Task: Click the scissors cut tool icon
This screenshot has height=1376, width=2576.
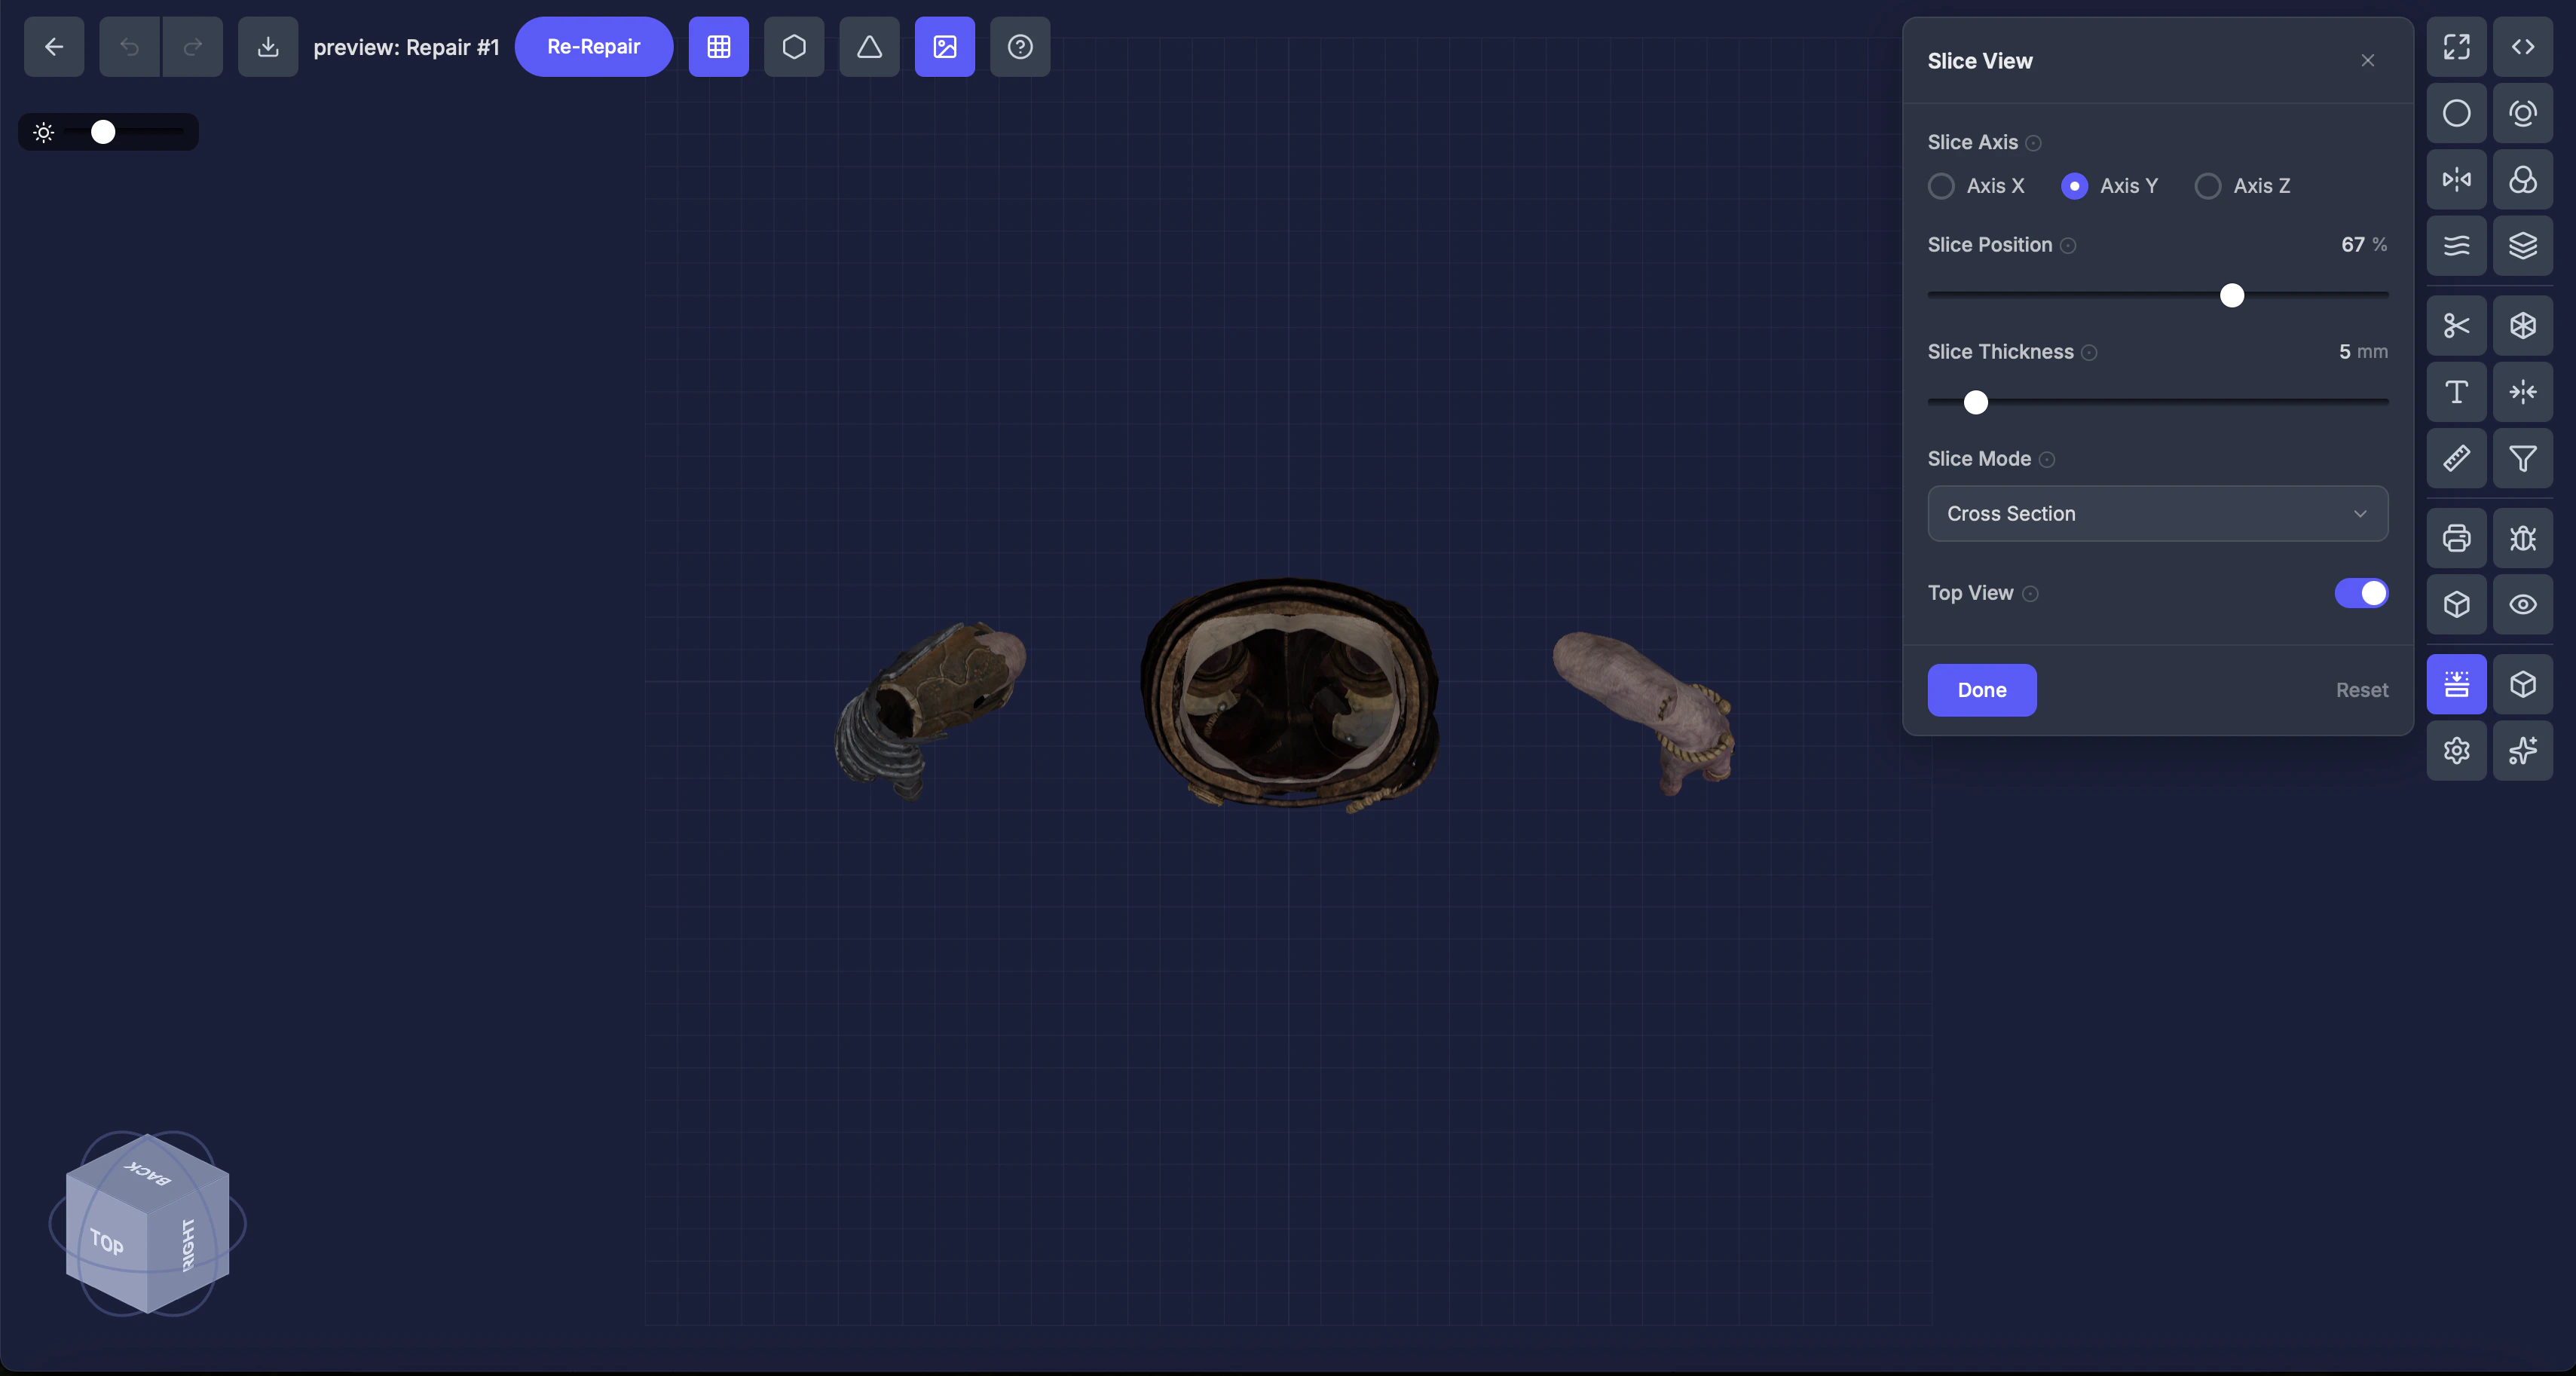Action: click(2456, 326)
